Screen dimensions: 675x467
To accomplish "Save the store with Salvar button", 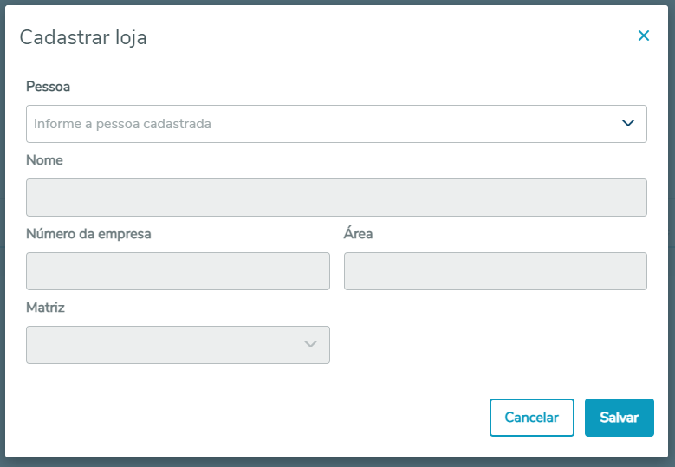I will 619,418.
